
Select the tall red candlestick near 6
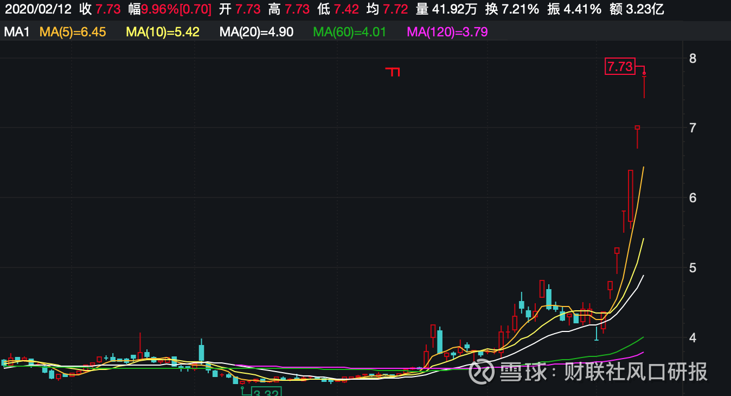pyautogui.click(x=631, y=195)
